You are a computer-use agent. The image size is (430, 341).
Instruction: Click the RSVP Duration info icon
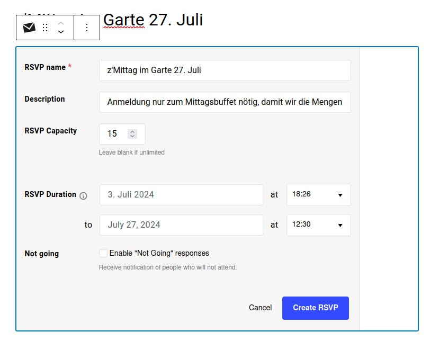click(83, 195)
